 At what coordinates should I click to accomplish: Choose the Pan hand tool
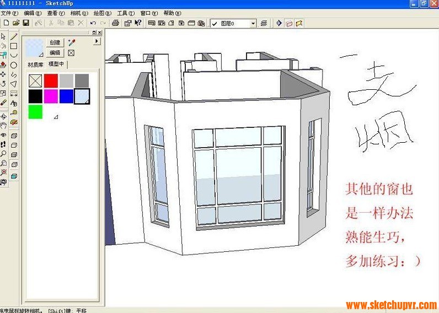click(x=3, y=125)
